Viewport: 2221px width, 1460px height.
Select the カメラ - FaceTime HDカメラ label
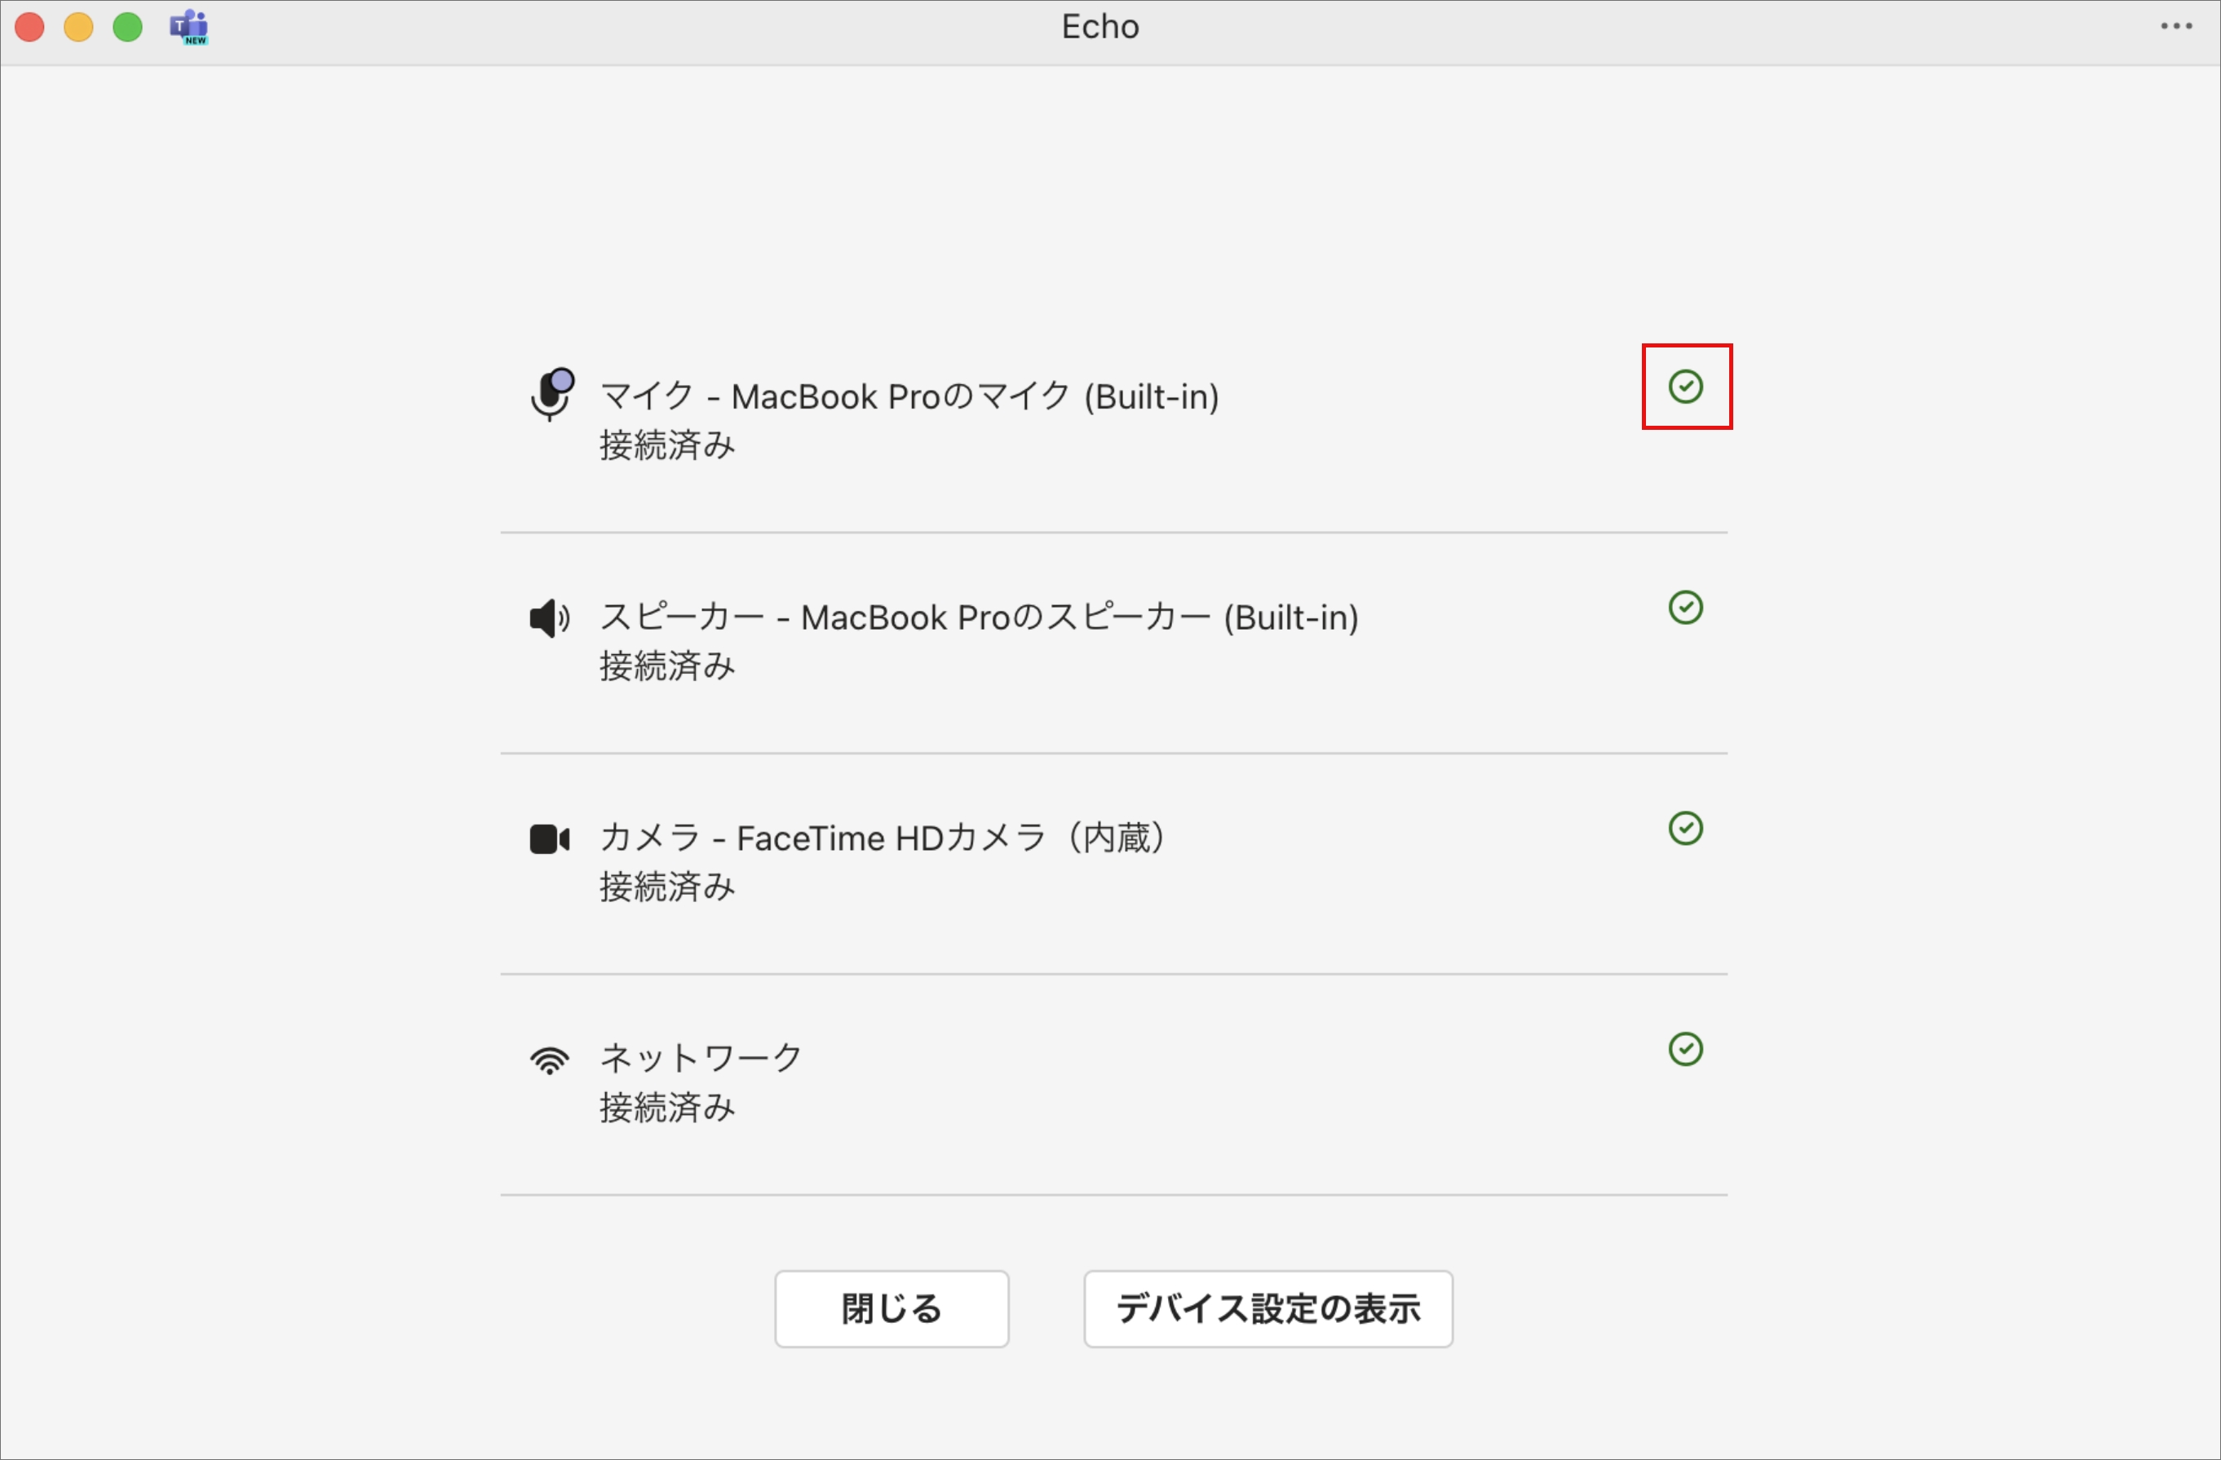[x=883, y=838]
